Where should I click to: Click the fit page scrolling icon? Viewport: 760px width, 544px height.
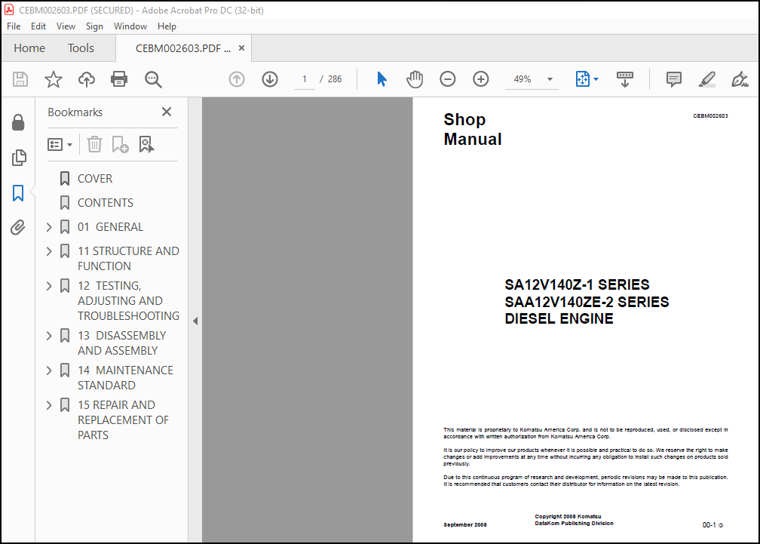583,79
